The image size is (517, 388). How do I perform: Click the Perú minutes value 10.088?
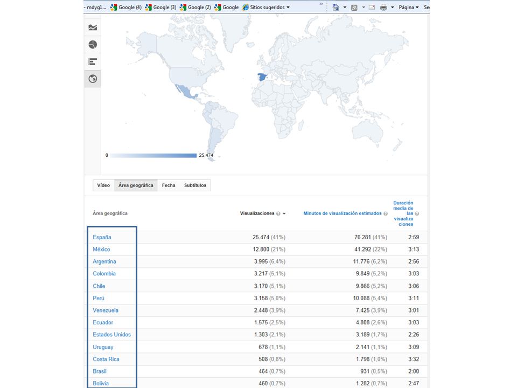tap(361, 298)
